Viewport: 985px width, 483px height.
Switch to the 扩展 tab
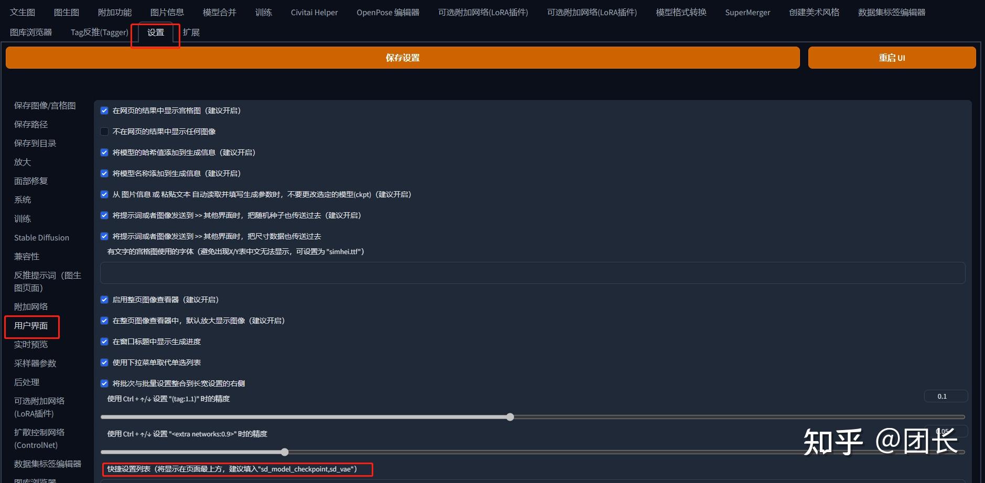click(x=191, y=32)
